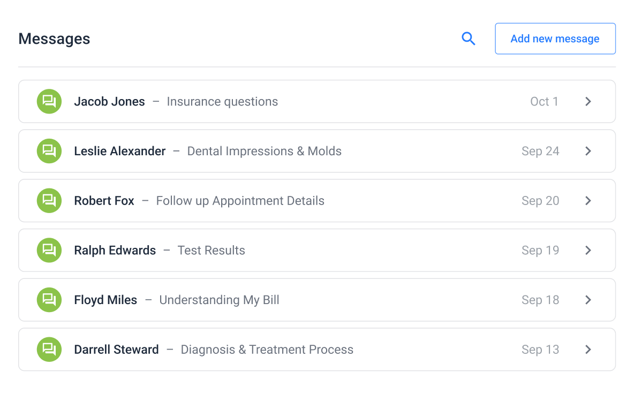Expand the Robert Fox message chevron
The height and width of the screenshot is (409, 634).
588,201
